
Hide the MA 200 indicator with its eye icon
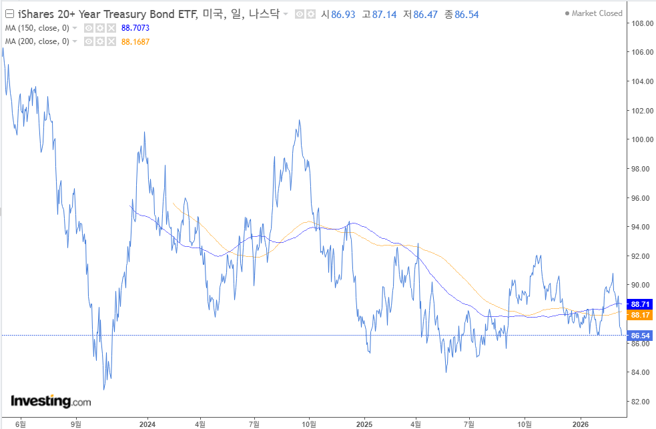(x=89, y=41)
